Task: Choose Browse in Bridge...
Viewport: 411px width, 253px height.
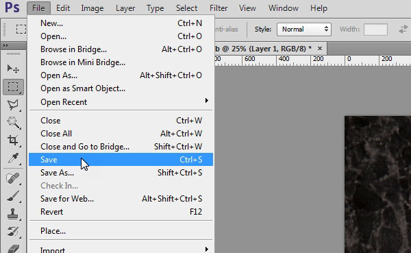Action: pos(121,49)
